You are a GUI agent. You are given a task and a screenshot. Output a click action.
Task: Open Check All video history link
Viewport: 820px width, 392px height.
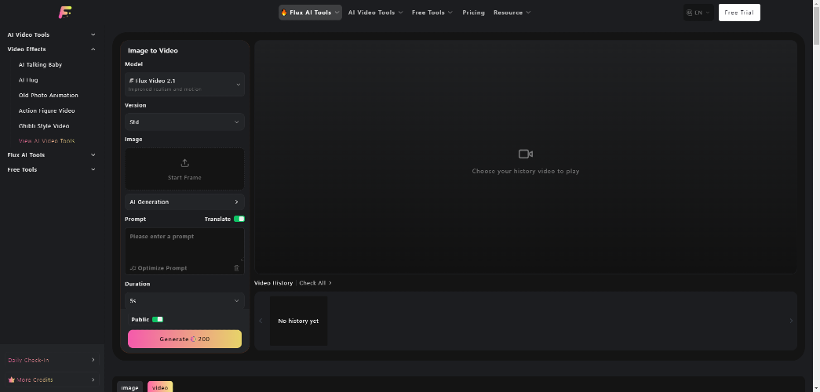(x=315, y=283)
